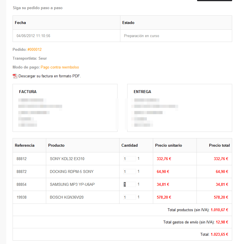This screenshot has height=244, width=237.
Task: Click 'ENTREGA' address box heading
Action: [x=142, y=92]
